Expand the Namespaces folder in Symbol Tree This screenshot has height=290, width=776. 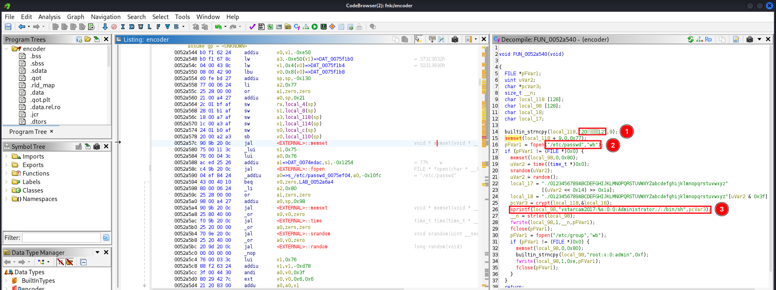coord(6,199)
